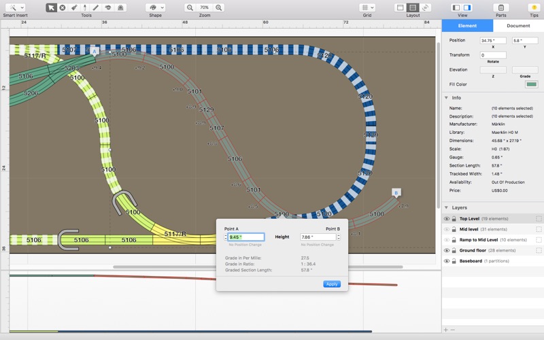
Task: Click the zoom out magnifier icon
Action: (190, 7)
